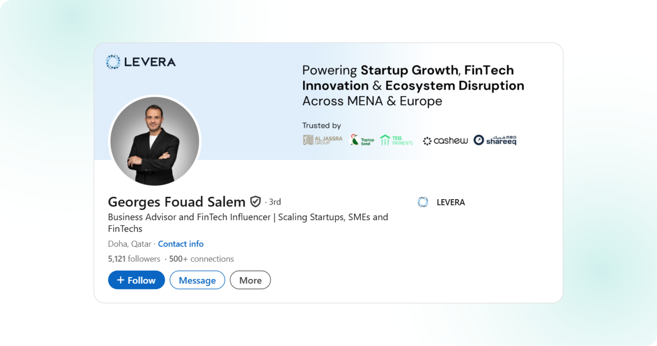Click the verified shield badge next to name
This screenshot has height=346, width=657.
pyautogui.click(x=255, y=202)
